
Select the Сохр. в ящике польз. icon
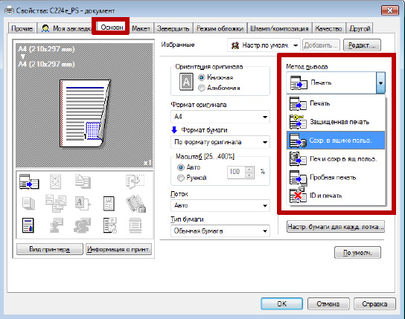click(298, 141)
